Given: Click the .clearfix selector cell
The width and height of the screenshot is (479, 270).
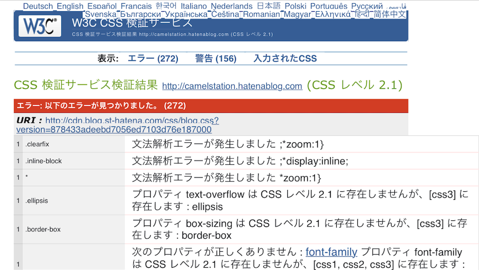Looking at the screenshot, I should pyautogui.click(x=73, y=144).
